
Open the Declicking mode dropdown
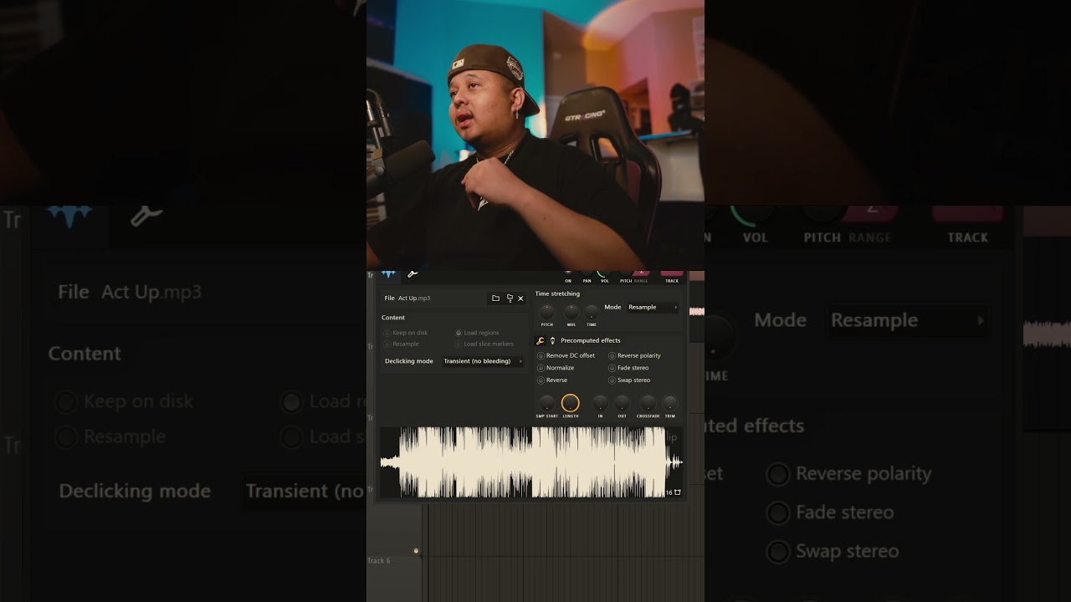tap(483, 361)
